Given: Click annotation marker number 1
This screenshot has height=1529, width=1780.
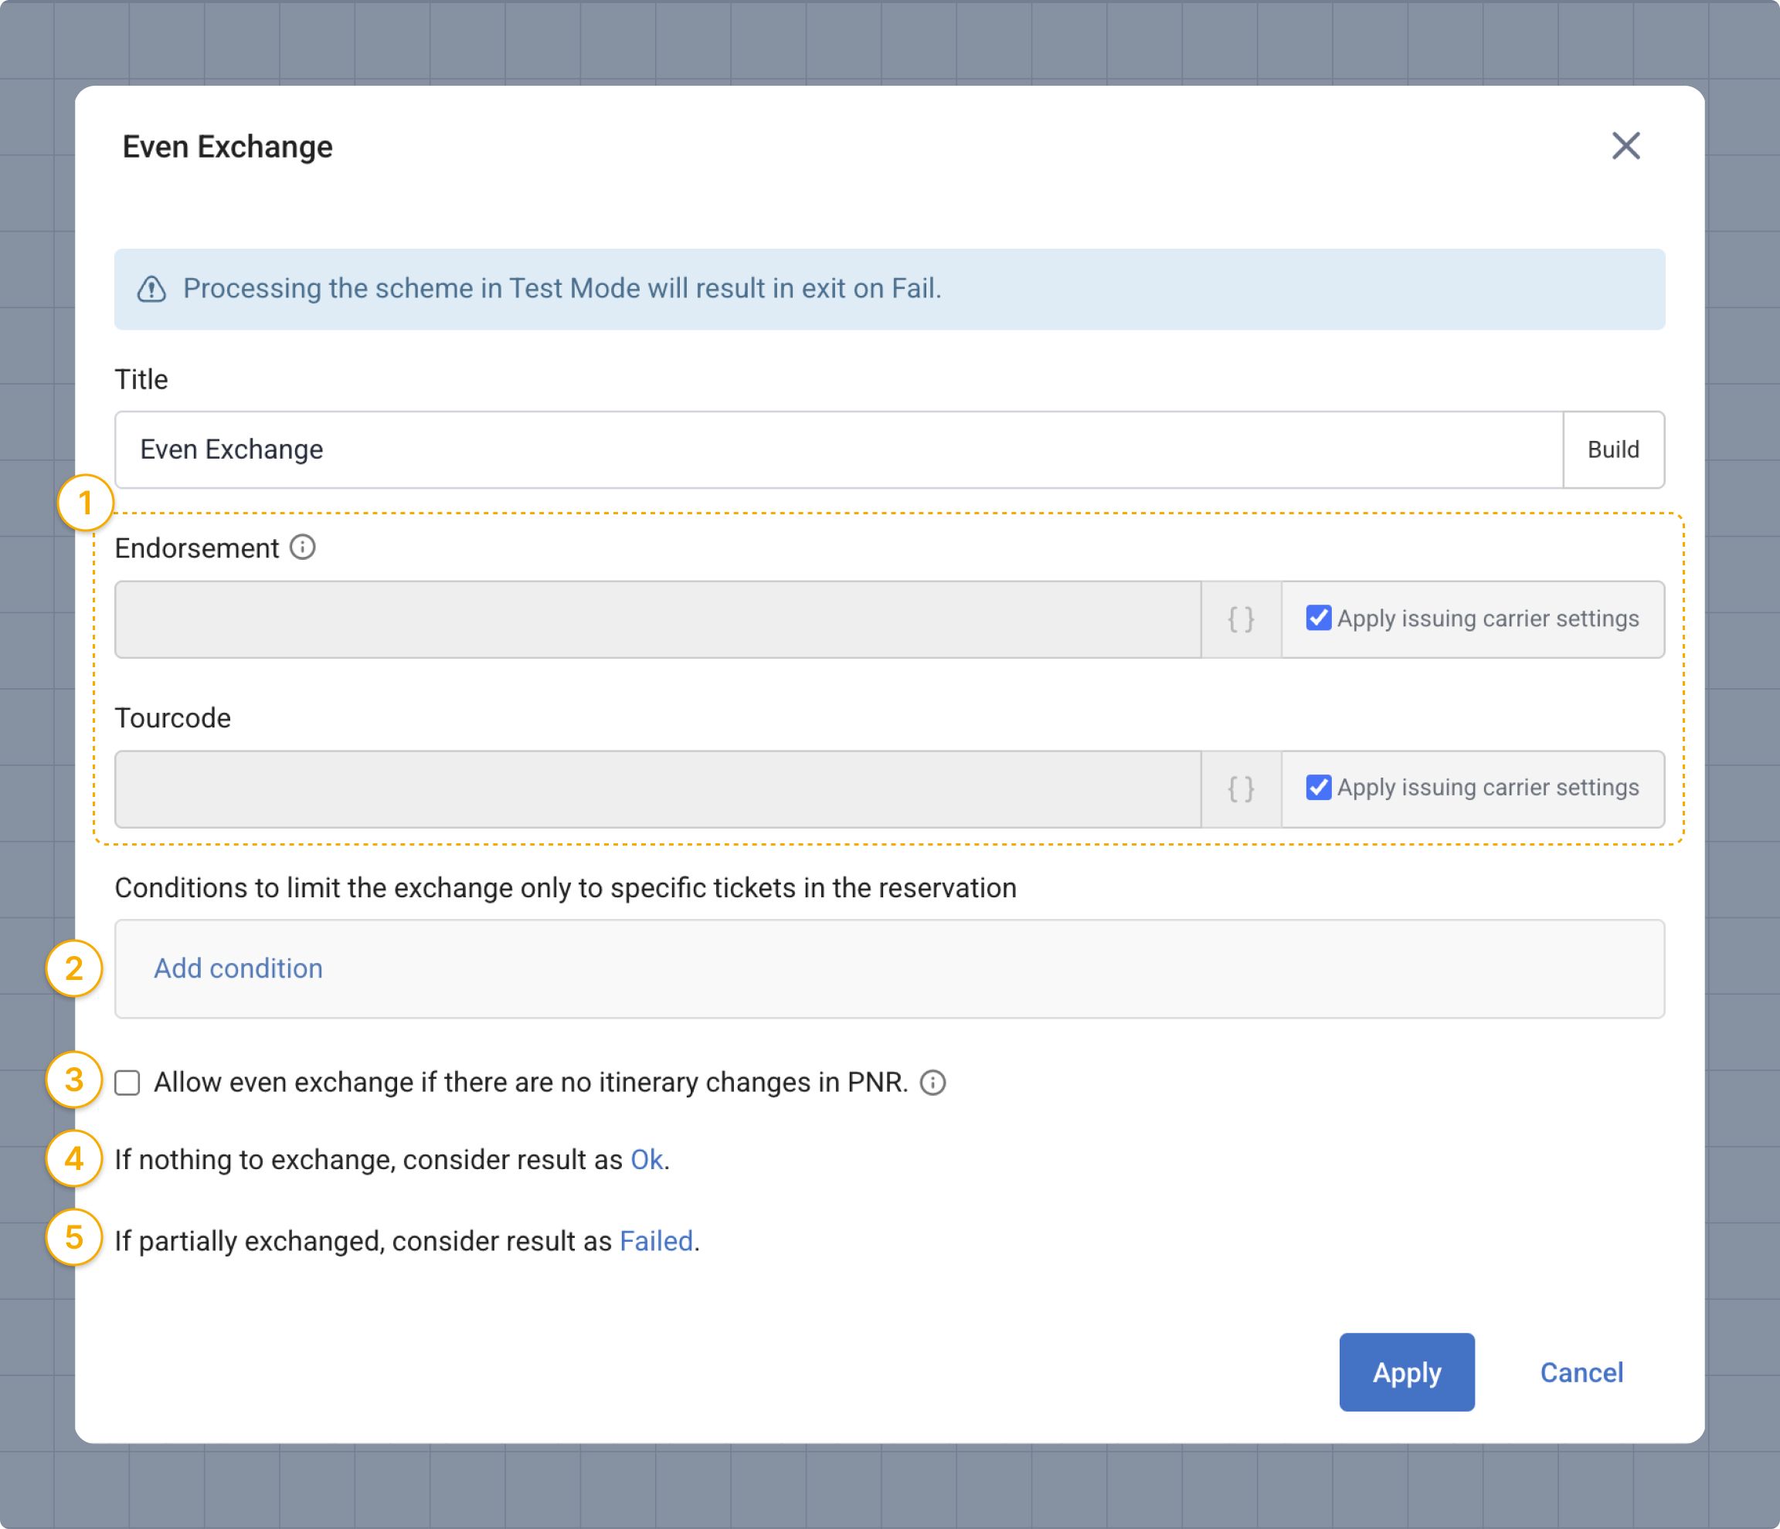Looking at the screenshot, I should 85,503.
